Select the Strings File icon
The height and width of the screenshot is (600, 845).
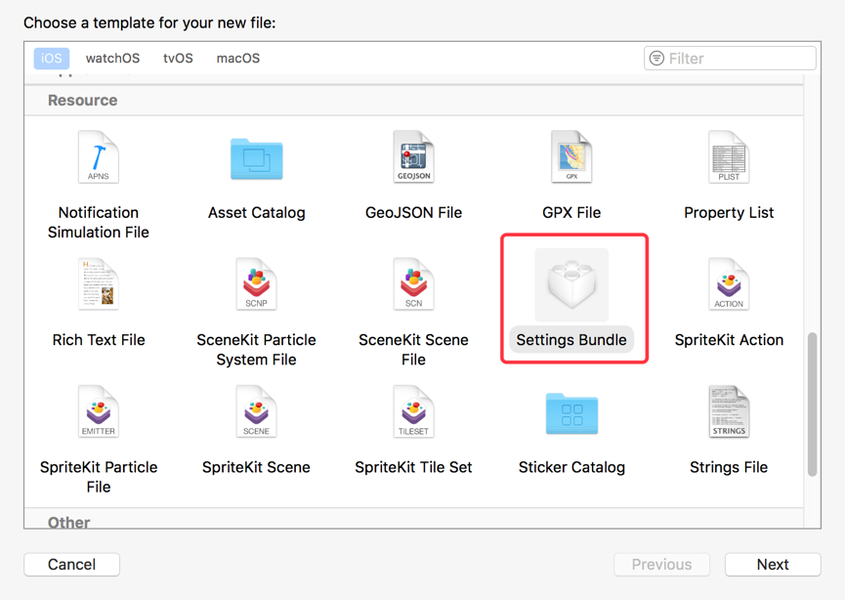click(729, 411)
